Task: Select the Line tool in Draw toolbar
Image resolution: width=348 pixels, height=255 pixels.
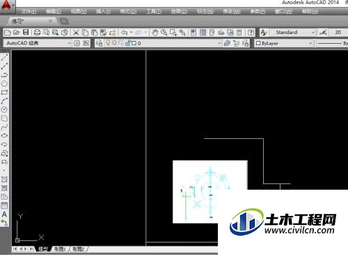Action: [x=4, y=57]
